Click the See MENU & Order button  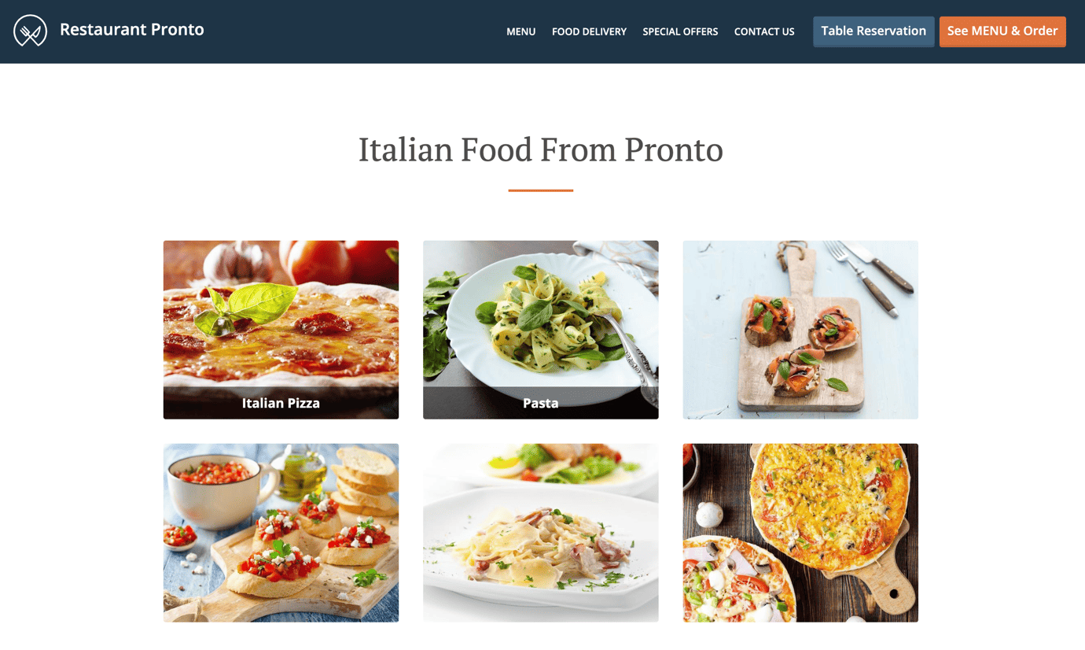click(x=1002, y=31)
